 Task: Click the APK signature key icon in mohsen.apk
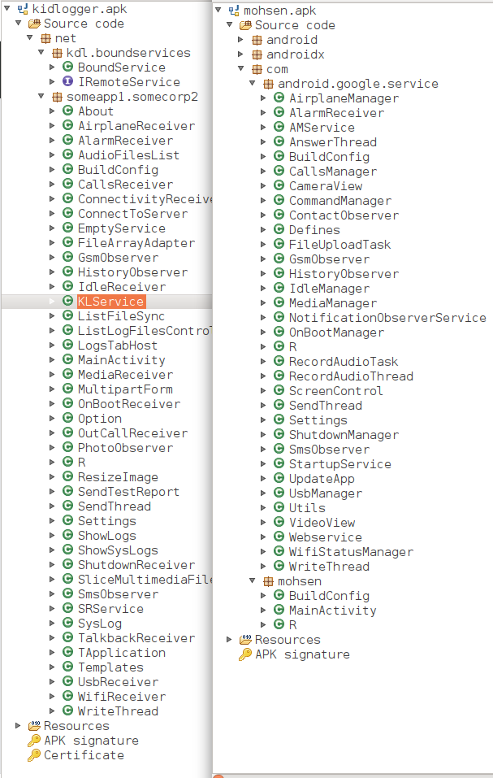click(245, 654)
